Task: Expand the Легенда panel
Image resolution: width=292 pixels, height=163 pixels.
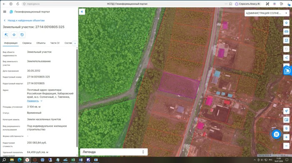Action: pyautogui.click(x=114, y=152)
